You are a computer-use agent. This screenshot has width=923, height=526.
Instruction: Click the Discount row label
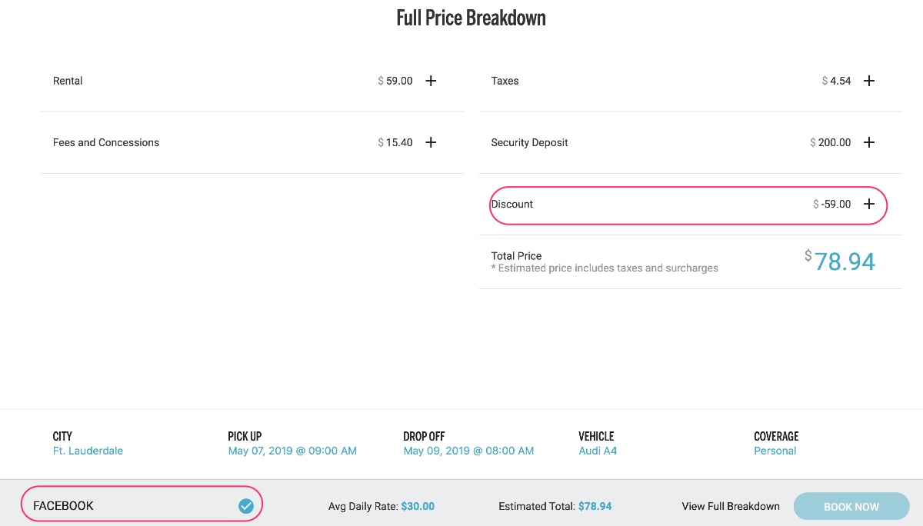point(512,204)
